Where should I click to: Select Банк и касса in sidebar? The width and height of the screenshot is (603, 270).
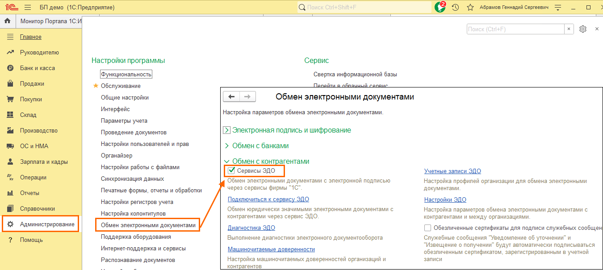[38, 68]
